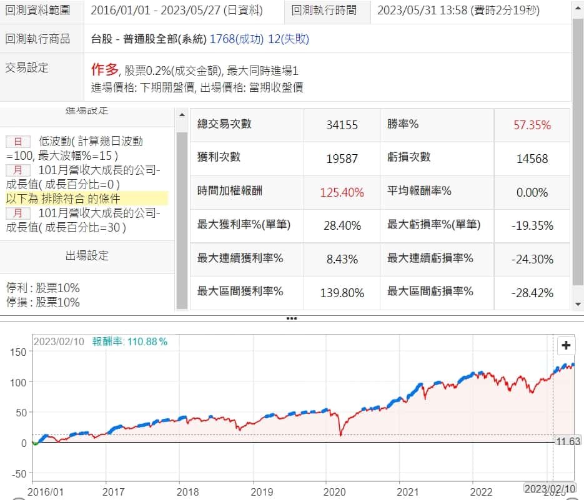Click the three-dot panel splitter handle
Image resolution: width=584 pixels, height=500 pixels.
point(291,318)
